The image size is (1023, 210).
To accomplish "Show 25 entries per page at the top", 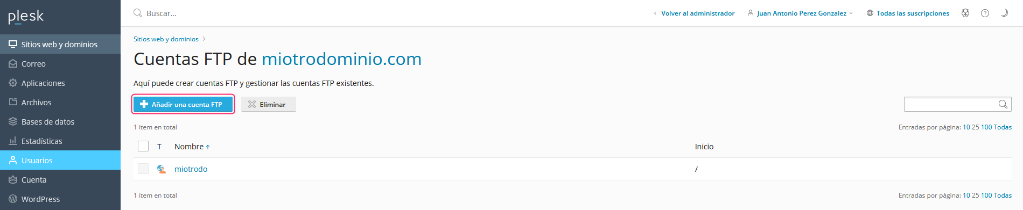I will [976, 127].
